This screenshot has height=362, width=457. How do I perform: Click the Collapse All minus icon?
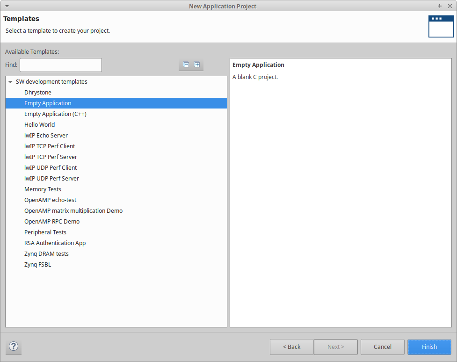click(x=186, y=65)
